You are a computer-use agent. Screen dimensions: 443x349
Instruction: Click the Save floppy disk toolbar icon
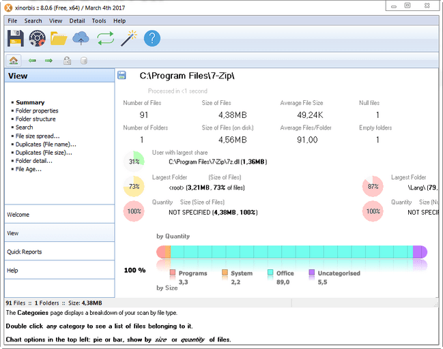(x=15, y=38)
